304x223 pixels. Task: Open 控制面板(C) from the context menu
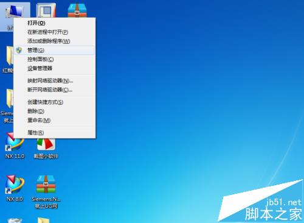click(55, 59)
